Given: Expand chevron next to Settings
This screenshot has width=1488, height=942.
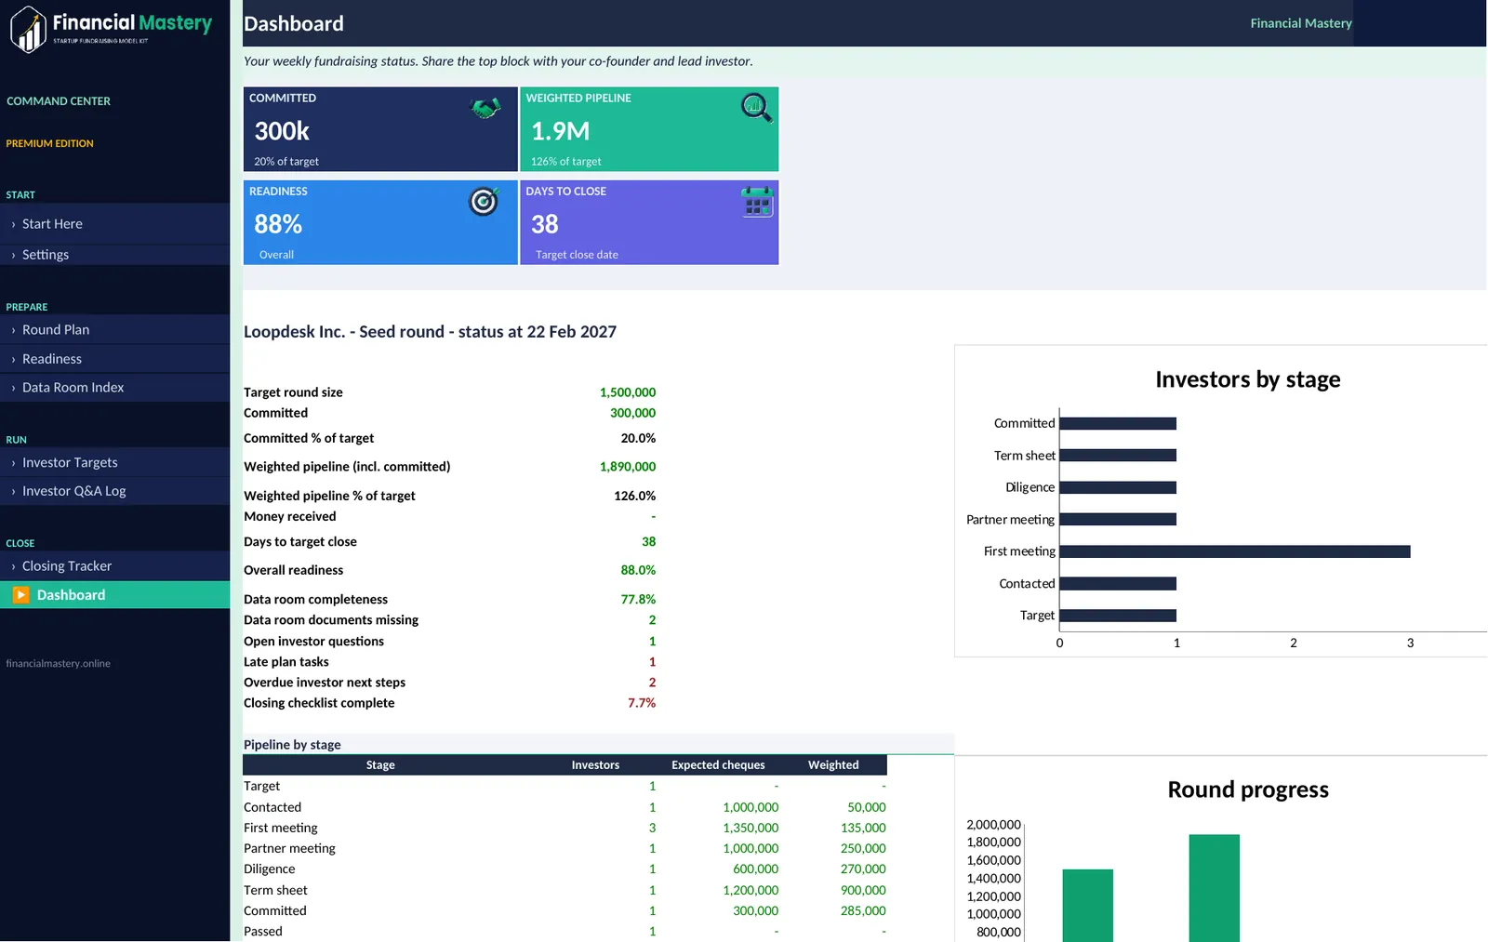Looking at the screenshot, I should (x=13, y=255).
